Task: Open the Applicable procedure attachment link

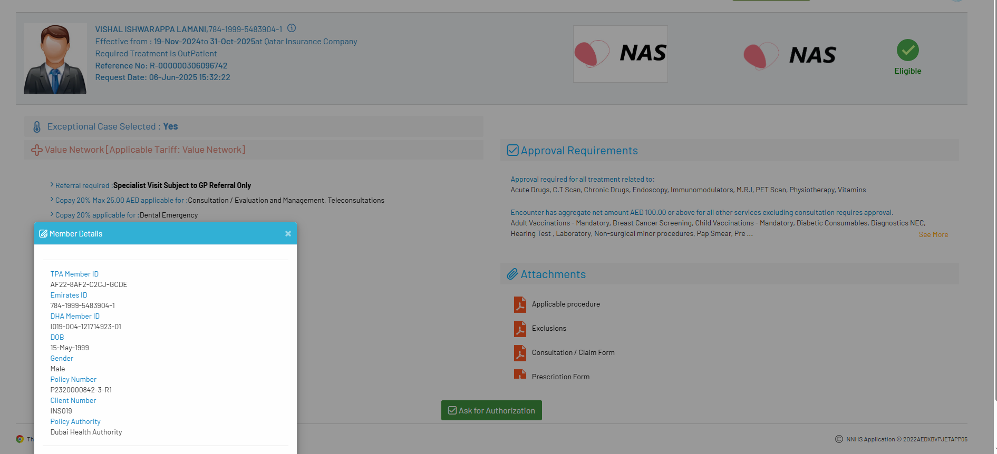Action: pos(566,304)
